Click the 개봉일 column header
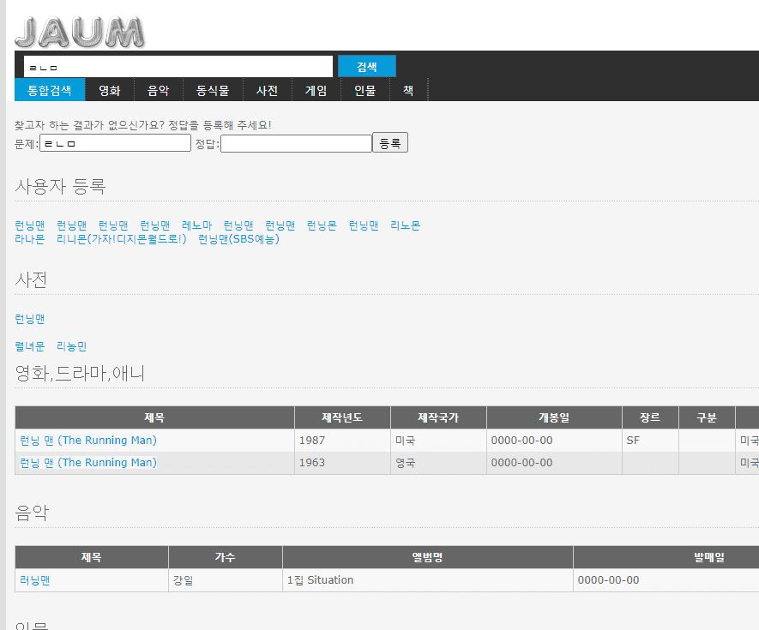The width and height of the screenshot is (759, 630). click(x=554, y=417)
